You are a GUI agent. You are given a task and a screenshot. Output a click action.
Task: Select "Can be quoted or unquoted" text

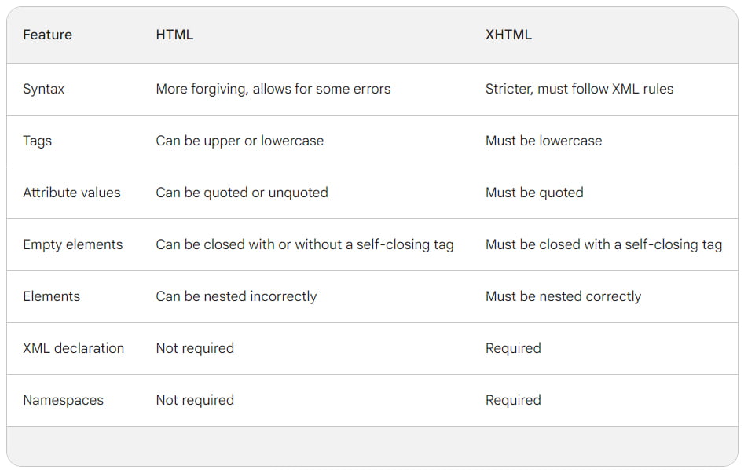242,193
